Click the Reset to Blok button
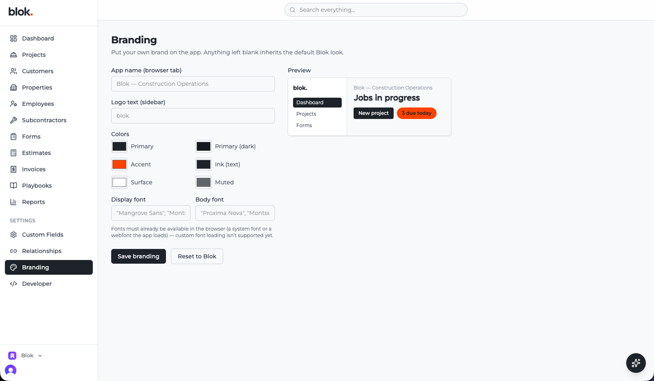The width and height of the screenshot is (654, 381). (x=197, y=256)
